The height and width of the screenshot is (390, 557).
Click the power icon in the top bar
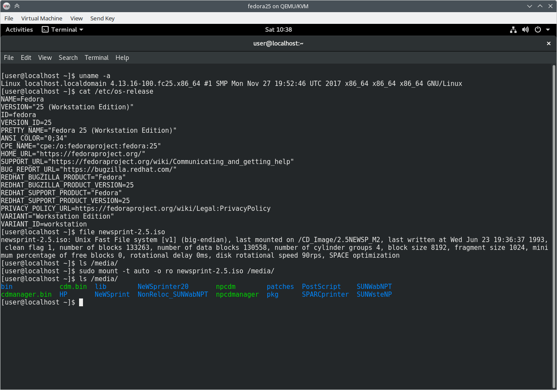coord(537,29)
